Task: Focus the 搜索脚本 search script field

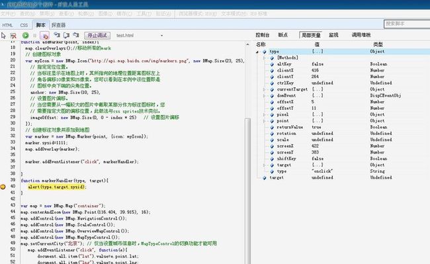Action: [407, 24]
